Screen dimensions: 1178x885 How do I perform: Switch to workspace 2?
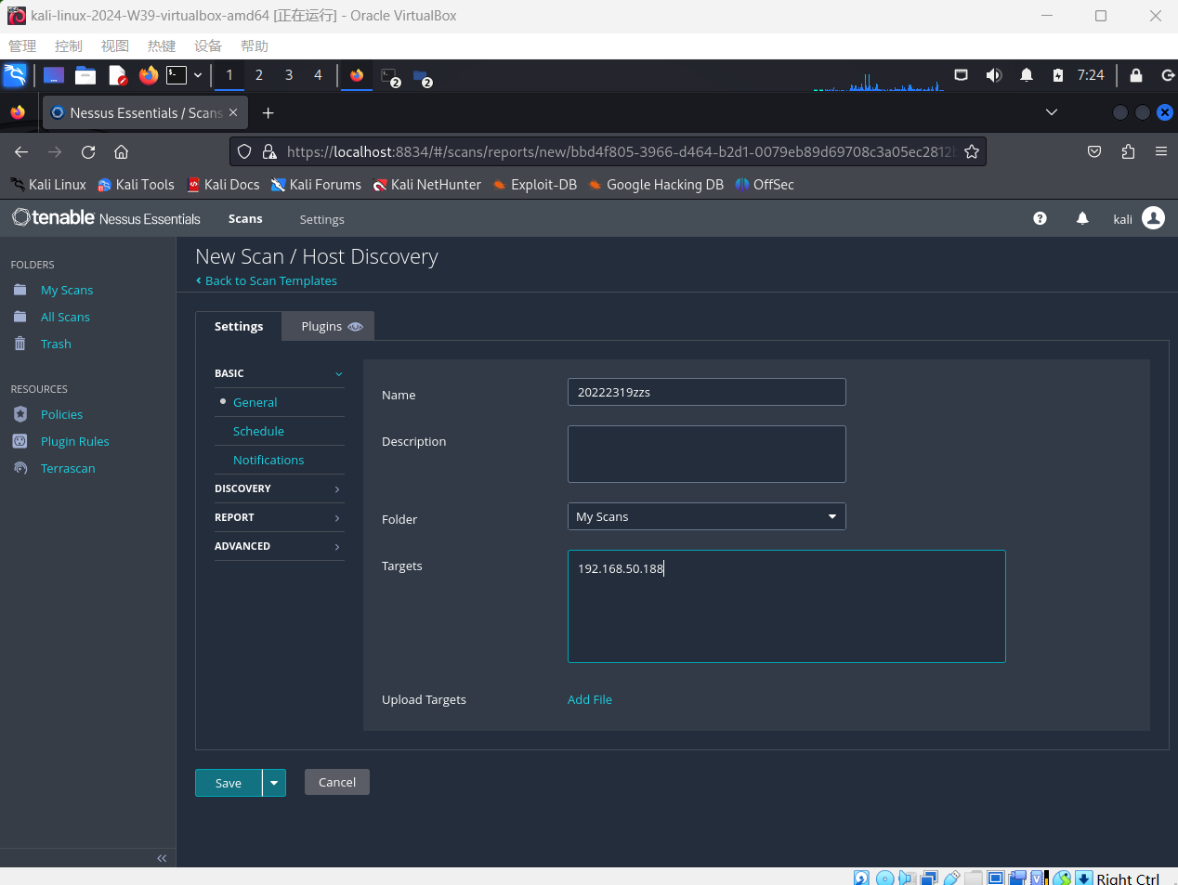[259, 75]
